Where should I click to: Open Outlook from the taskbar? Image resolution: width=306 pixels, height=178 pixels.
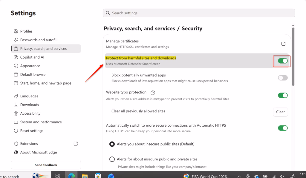(x=111, y=176)
